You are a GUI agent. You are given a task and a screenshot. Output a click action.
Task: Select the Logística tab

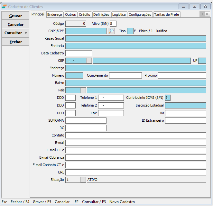pos(119,14)
